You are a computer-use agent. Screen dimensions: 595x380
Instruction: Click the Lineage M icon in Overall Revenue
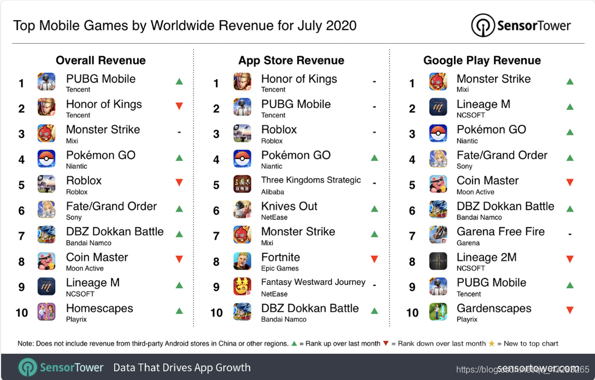click(46, 286)
